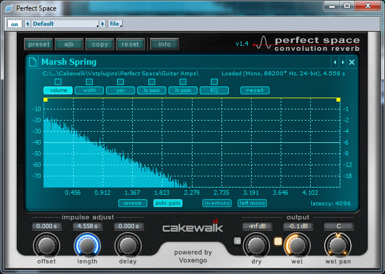Viewport: 385px width, 274px height.
Task: Click the wet pan value field C
Action: tap(339, 226)
